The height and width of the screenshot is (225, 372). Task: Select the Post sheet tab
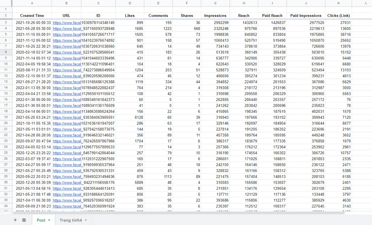[41, 220]
